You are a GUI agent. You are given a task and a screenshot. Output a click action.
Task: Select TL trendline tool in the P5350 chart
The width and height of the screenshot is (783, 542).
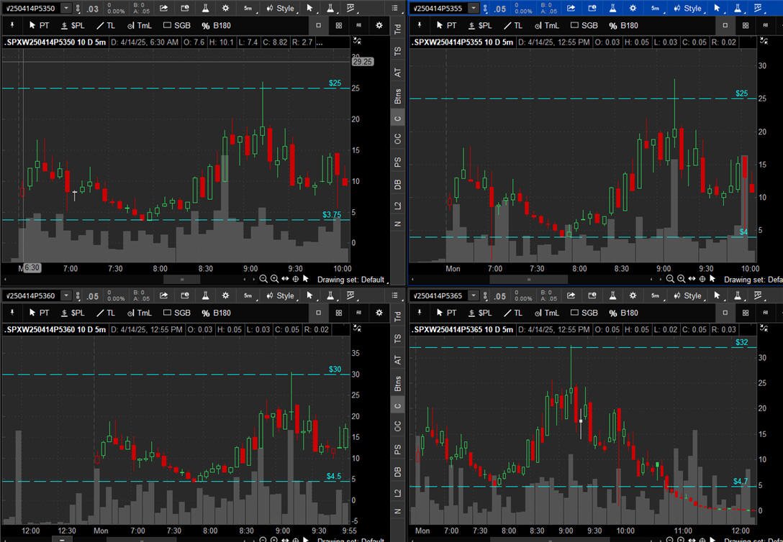[105, 25]
